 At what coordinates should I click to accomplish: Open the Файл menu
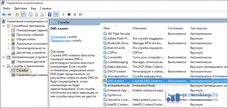(7, 9)
